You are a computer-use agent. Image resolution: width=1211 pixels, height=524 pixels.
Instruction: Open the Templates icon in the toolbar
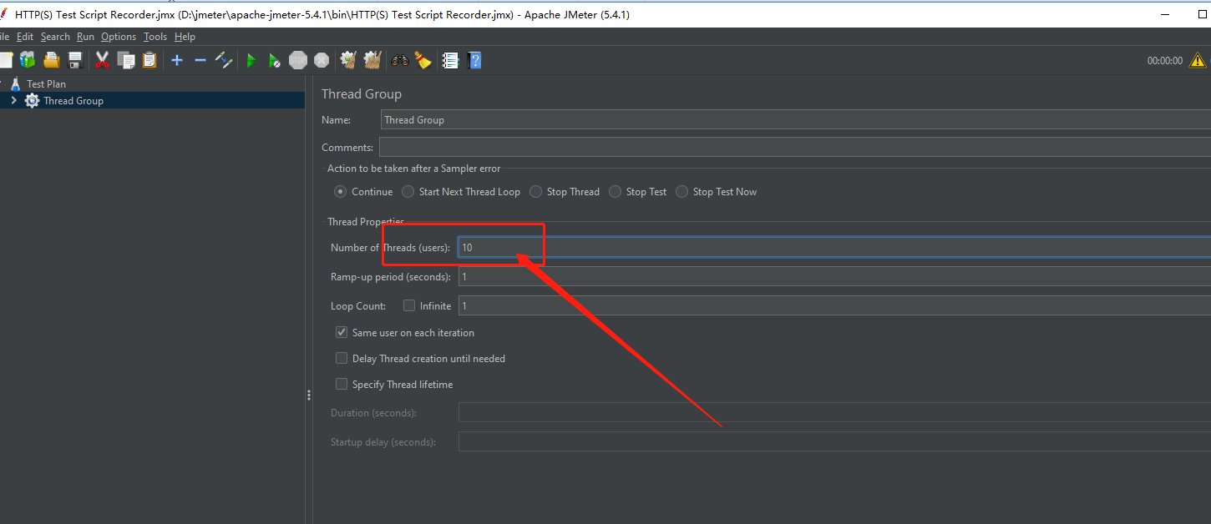click(x=28, y=60)
